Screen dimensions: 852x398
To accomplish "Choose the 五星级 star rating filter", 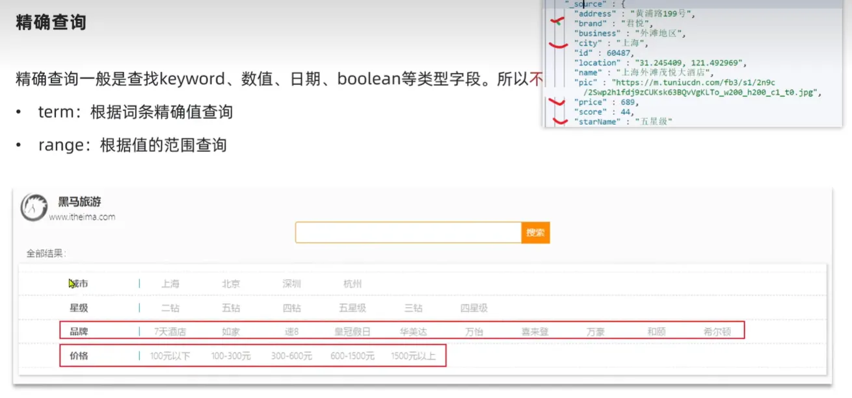I will click(353, 308).
